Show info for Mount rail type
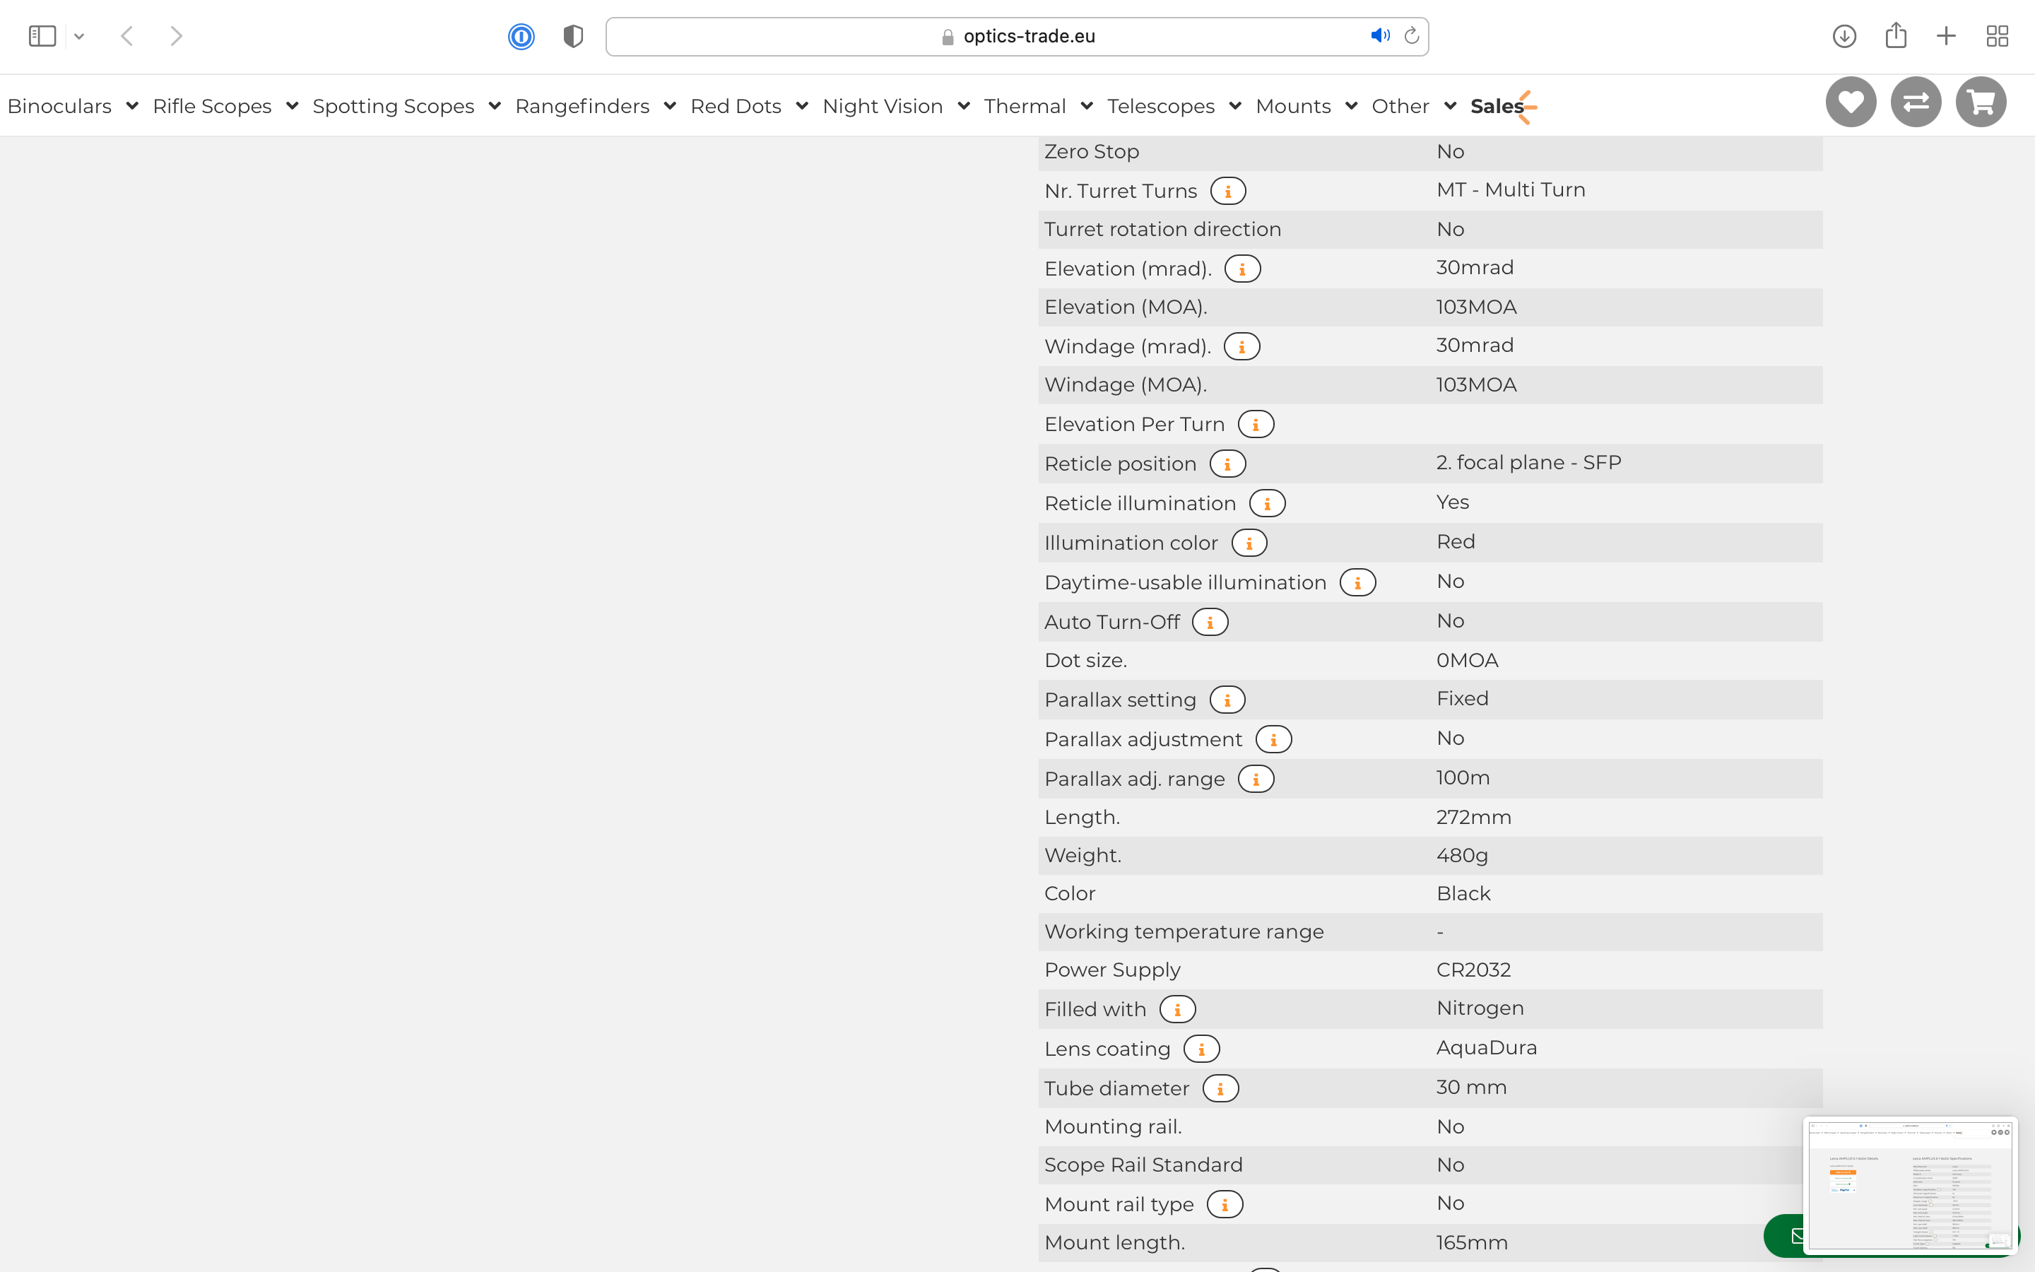 pyautogui.click(x=1225, y=1205)
